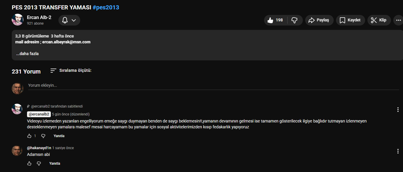The height and width of the screenshot is (172, 403).
Task: Create a clip with Klip button
Action: [x=379, y=20]
